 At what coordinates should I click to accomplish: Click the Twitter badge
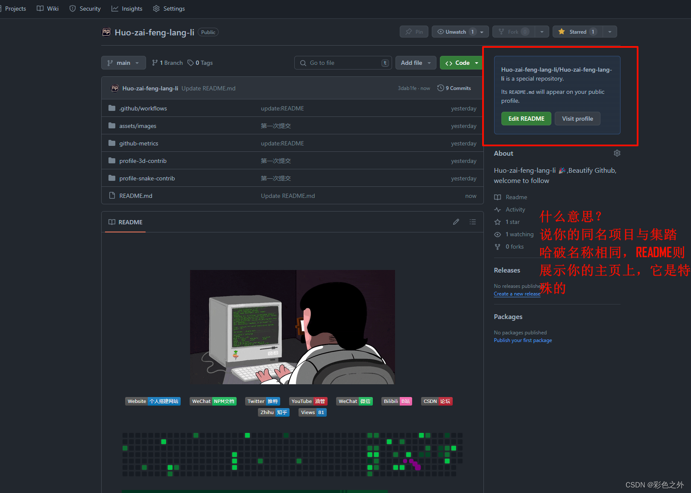click(263, 401)
